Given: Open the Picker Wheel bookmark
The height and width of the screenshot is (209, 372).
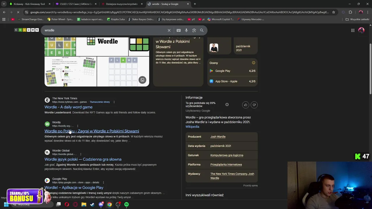Looking at the screenshot, I should point(60,19).
